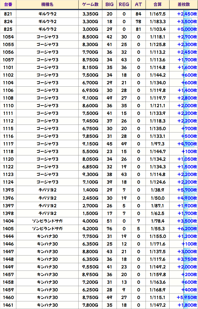Click 8,300G game count in row 1055
Image resolution: width=198 pixels, height=309 pixels.
(x=91, y=45)
